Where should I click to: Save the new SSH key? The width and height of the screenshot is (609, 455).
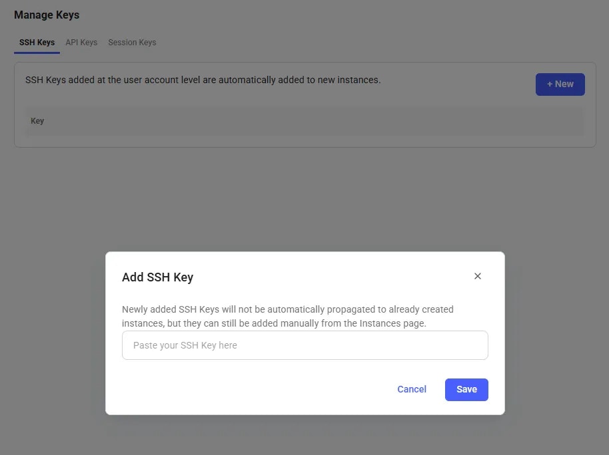pos(466,389)
